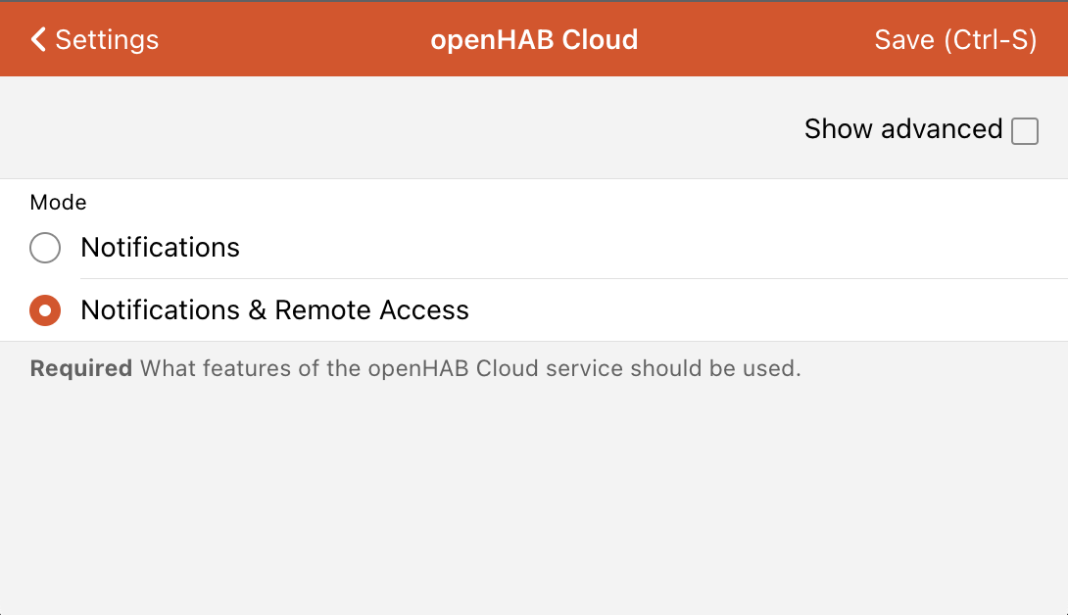
Task: Click the selected Notifications & Remote Access radio
Action: coord(45,310)
